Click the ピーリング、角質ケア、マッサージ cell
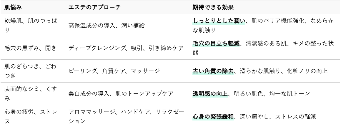This screenshot has height=129, width=341. [127, 71]
